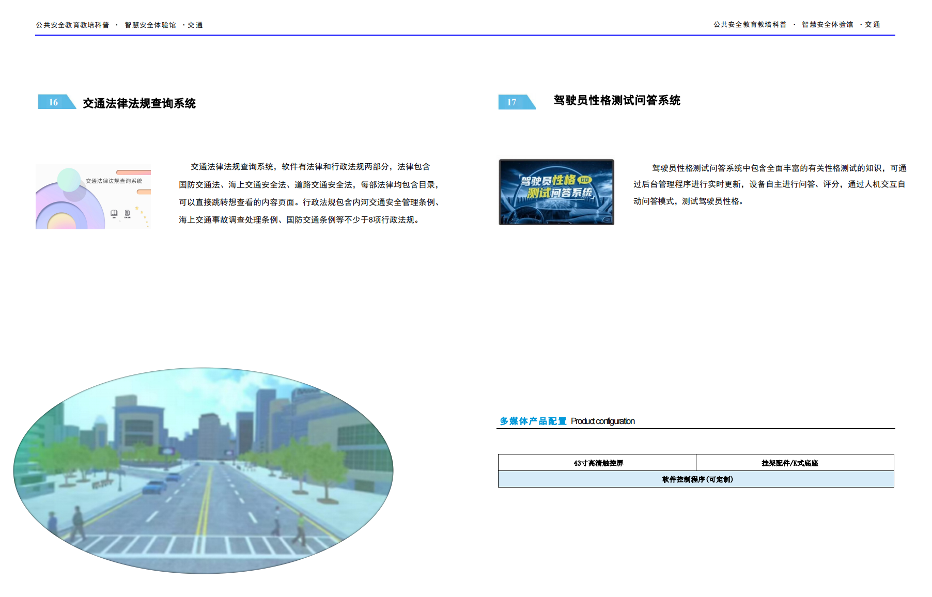The image size is (932, 597).
Task: Click the 43寸高清触控屏 table cell
Action: pos(598,463)
